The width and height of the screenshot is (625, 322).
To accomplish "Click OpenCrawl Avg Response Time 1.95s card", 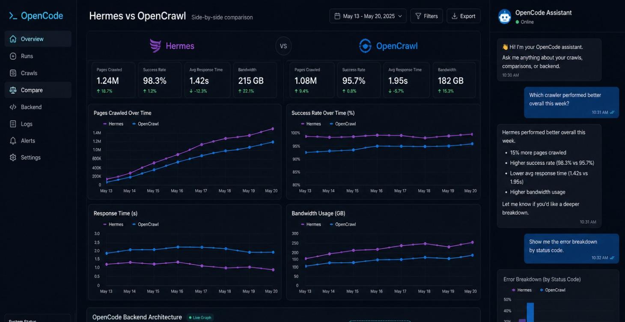I will coord(406,80).
